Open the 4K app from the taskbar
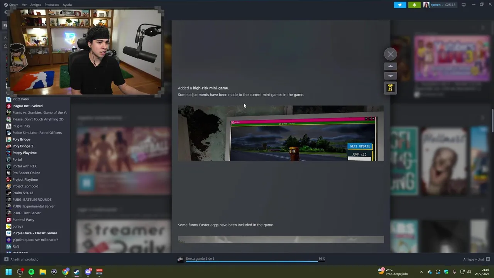Image resolution: width=494 pixels, height=278 pixels. tap(54, 272)
